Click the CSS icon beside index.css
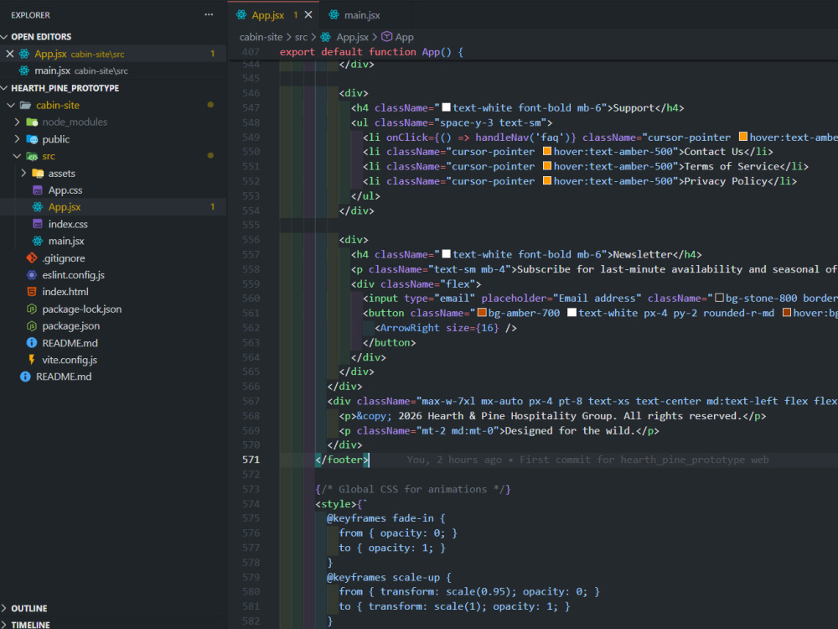Viewport: 838px width, 629px height. point(38,224)
